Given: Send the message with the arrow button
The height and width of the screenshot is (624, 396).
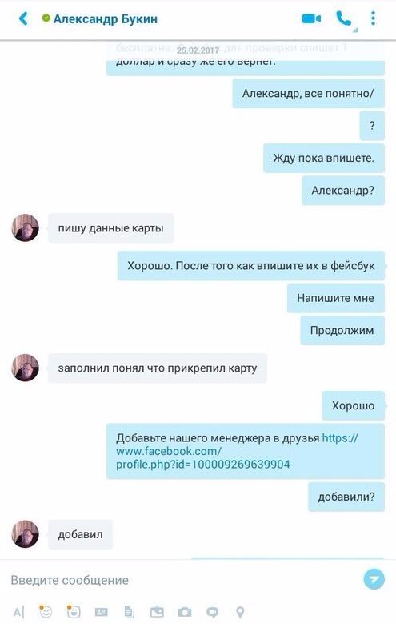Looking at the screenshot, I should click(374, 578).
